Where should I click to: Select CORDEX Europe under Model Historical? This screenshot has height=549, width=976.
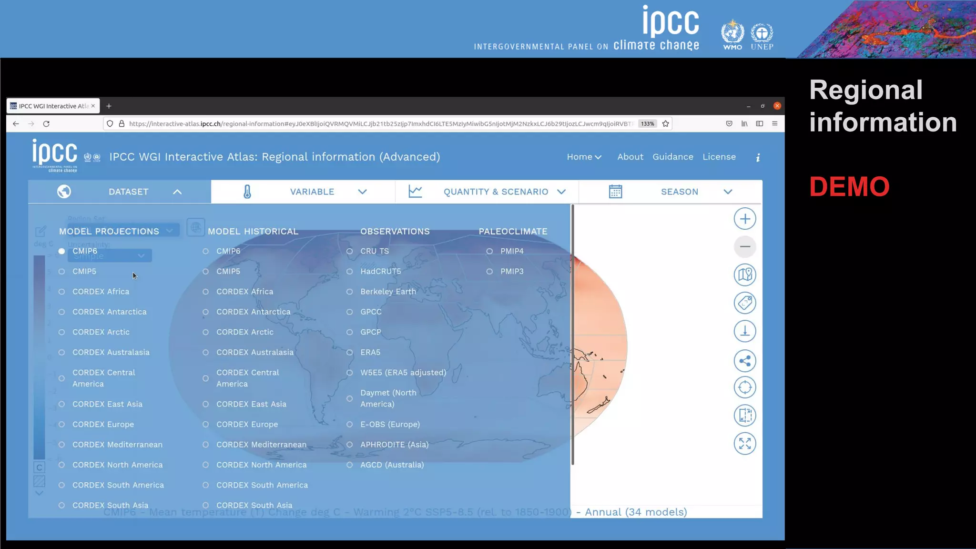240,424
